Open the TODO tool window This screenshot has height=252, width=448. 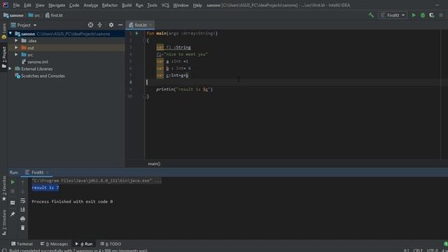pyautogui.click(x=111, y=244)
